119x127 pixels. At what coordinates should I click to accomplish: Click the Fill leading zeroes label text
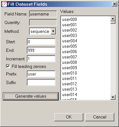pos(29,67)
